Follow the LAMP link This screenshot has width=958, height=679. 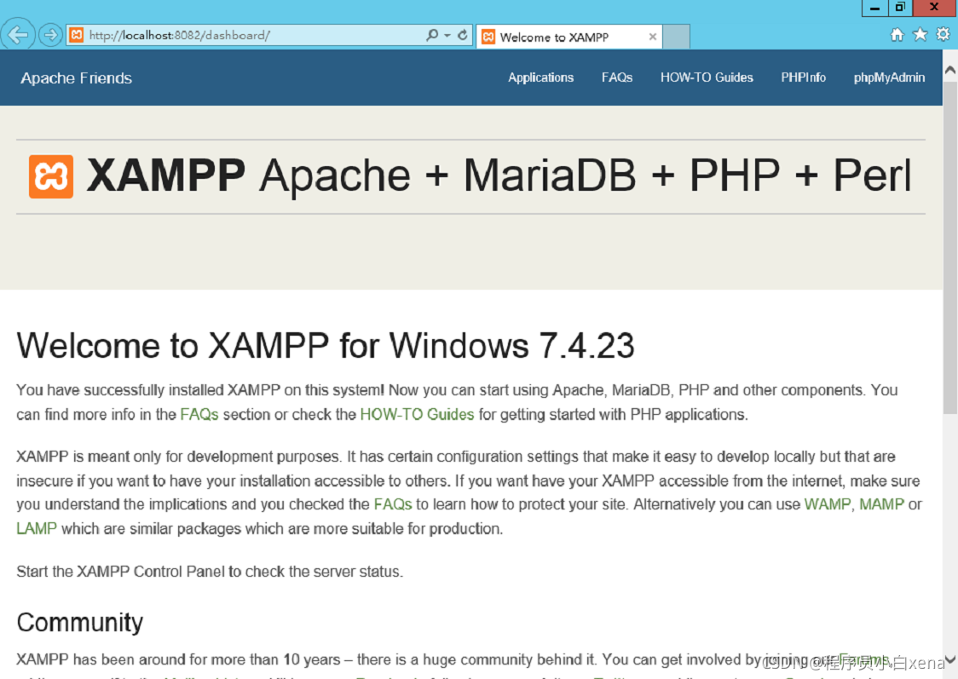37,529
